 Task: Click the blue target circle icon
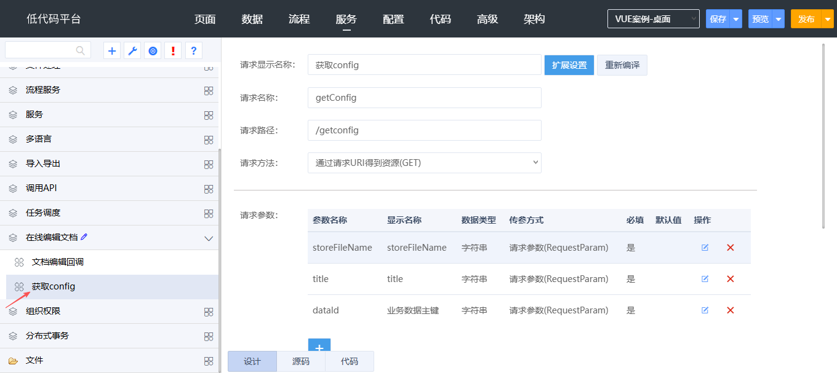point(153,51)
